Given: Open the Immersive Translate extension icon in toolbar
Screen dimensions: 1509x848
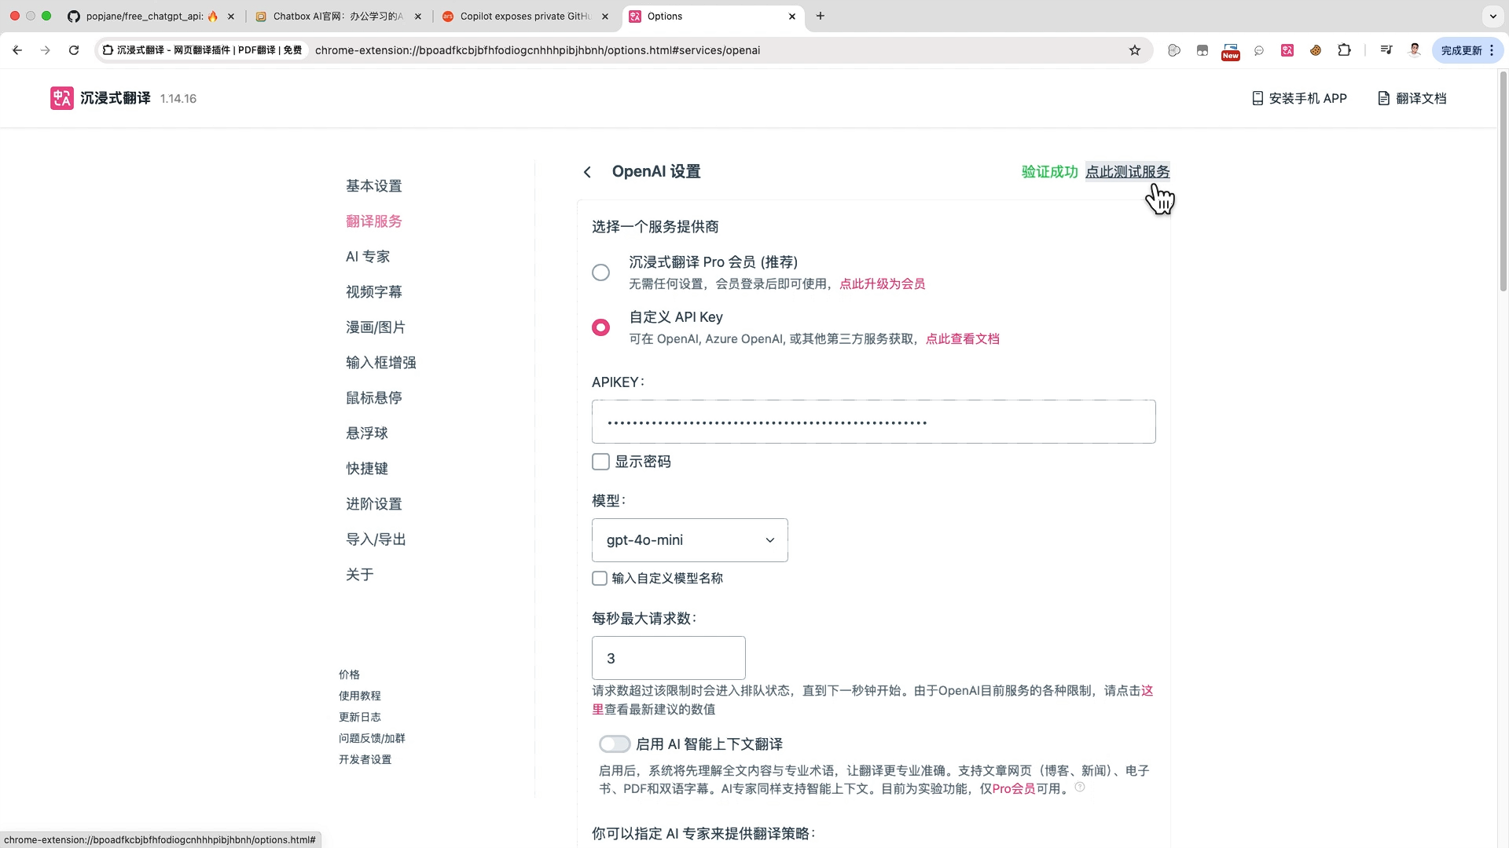Looking at the screenshot, I should point(1287,50).
